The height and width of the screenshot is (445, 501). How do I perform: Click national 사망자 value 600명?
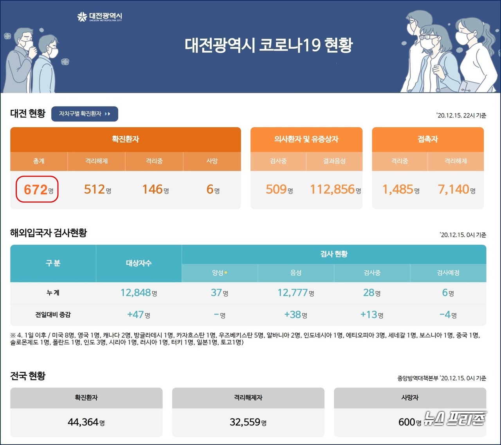pyautogui.click(x=410, y=422)
